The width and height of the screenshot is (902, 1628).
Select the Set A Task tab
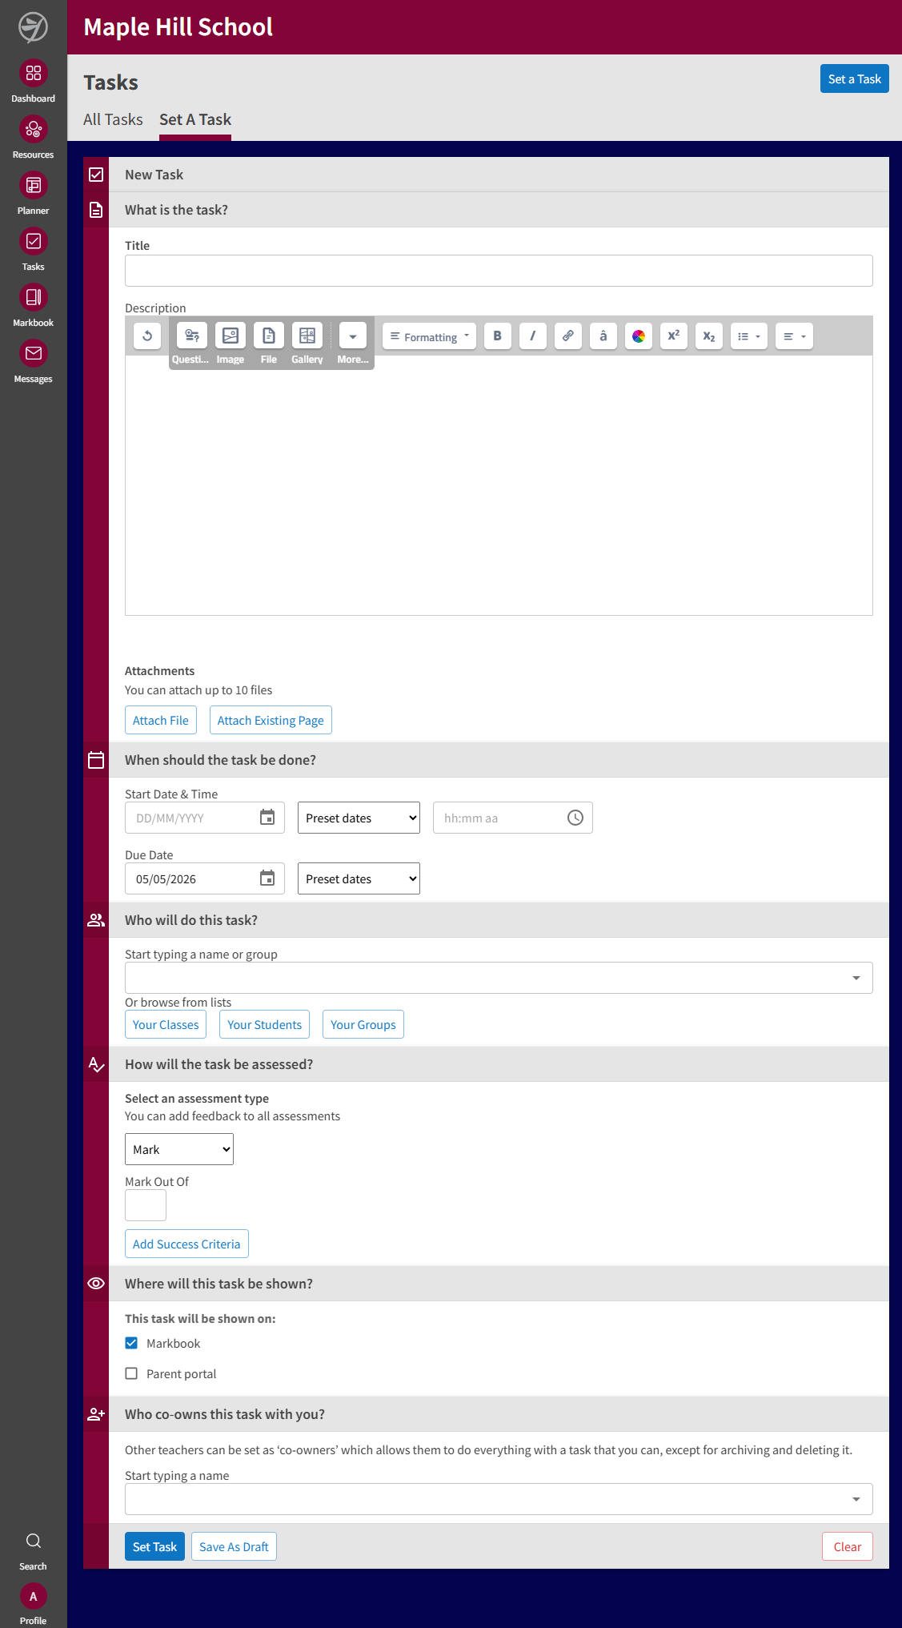click(195, 119)
